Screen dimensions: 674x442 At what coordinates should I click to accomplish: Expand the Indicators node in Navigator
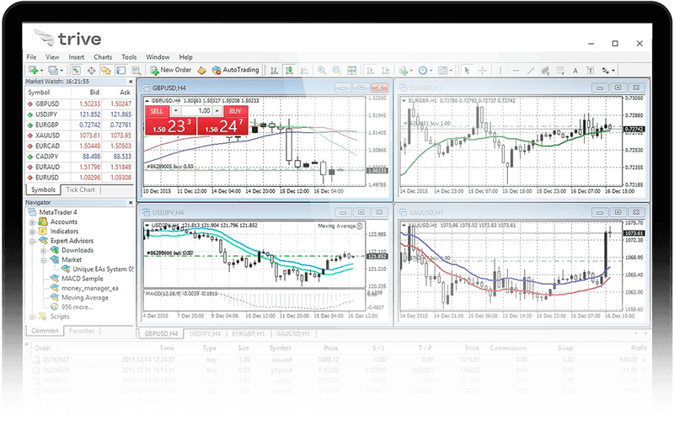(x=32, y=232)
